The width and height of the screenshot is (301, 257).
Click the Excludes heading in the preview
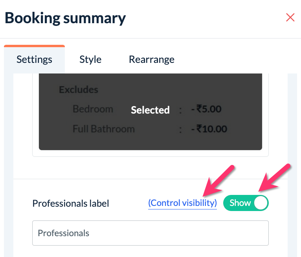tap(79, 90)
